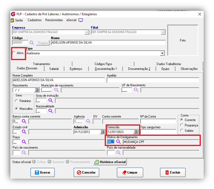
Task: Switch to the Endereço tab
Action: click(x=76, y=69)
